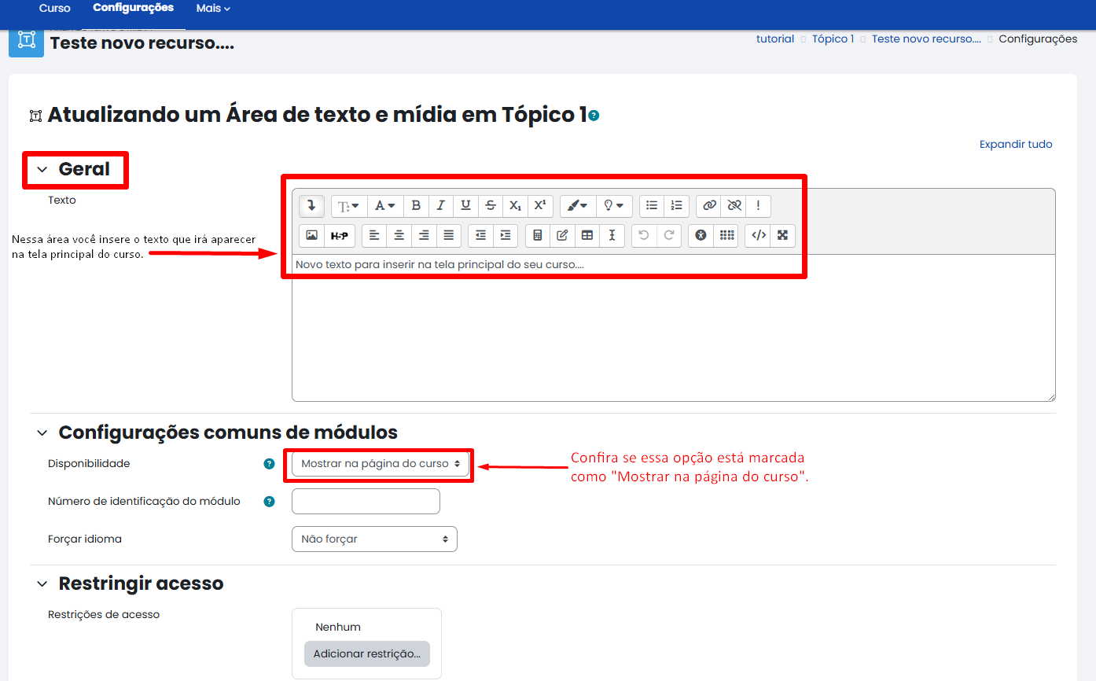Image resolution: width=1096 pixels, height=681 pixels.
Task: Click the Expandir tudo link
Action: tap(1015, 144)
